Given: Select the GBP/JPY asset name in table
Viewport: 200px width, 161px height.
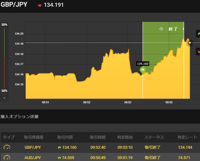Looking at the screenshot, I should [33, 147].
